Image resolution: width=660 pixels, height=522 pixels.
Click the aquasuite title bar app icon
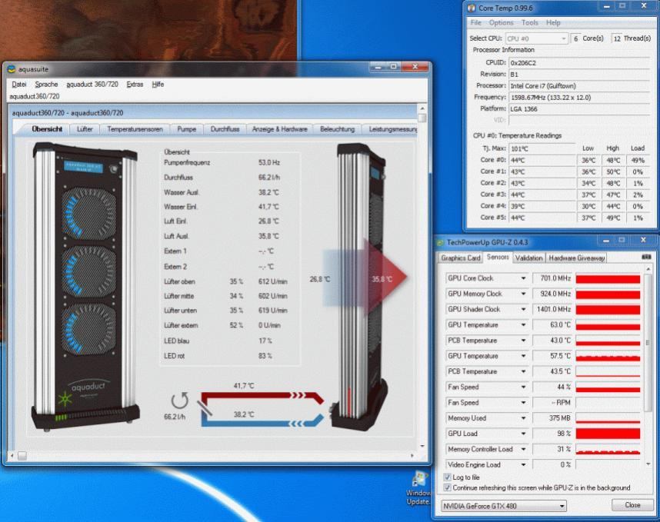pyautogui.click(x=12, y=69)
